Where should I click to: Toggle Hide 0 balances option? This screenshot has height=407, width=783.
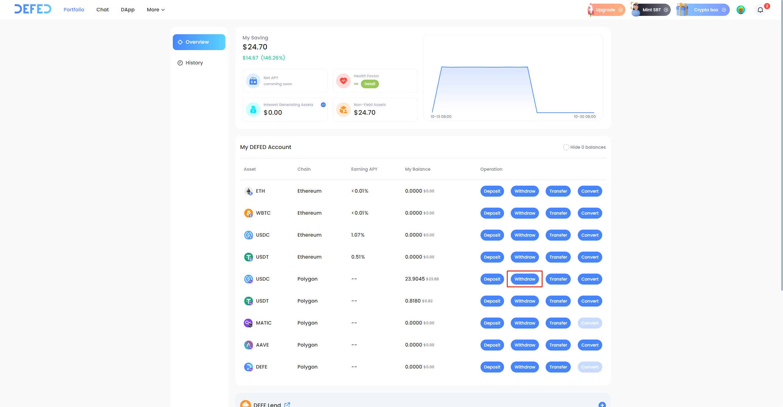point(566,147)
